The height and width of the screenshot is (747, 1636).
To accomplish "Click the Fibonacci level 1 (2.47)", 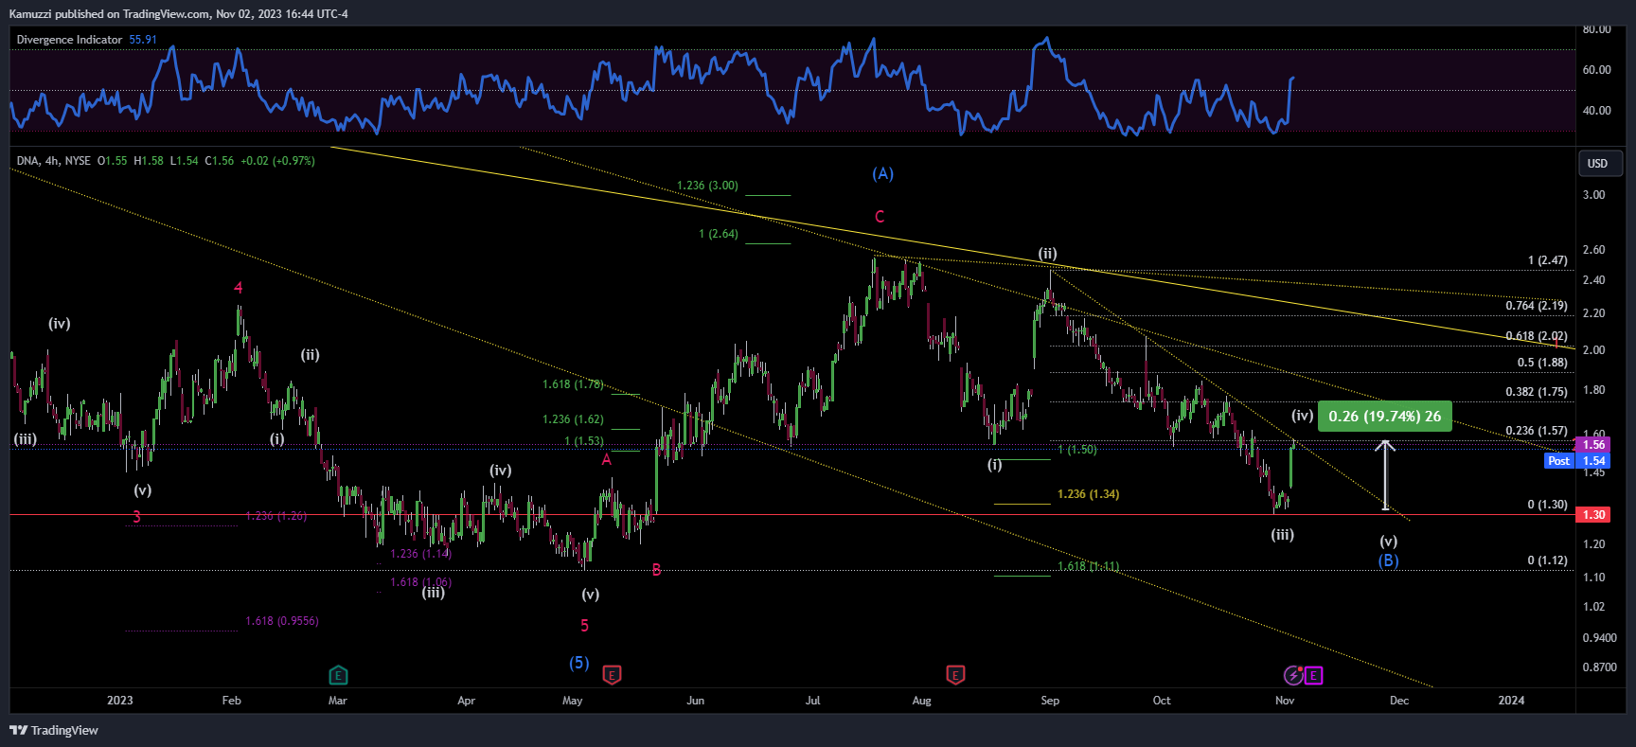I will pos(1547,260).
